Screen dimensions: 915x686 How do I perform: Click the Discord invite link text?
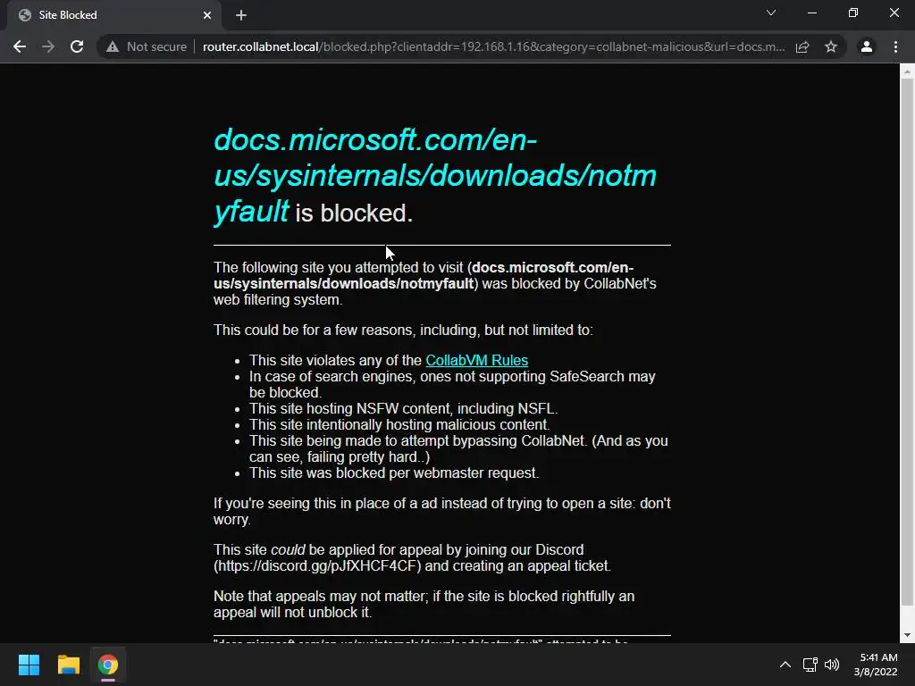point(317,565)
